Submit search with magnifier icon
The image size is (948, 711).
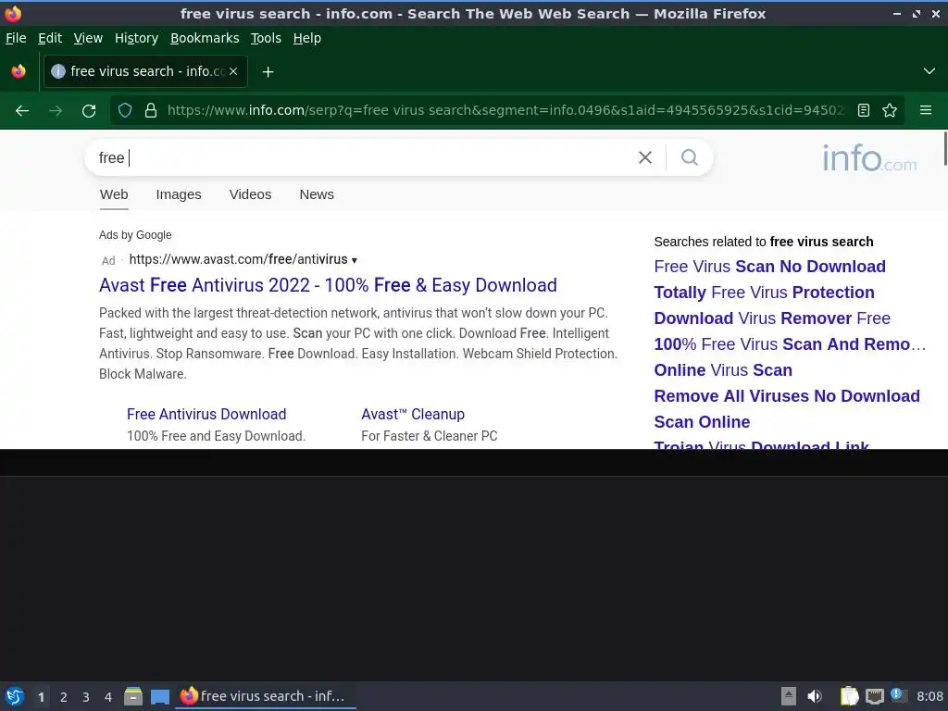tap(689, 157)
